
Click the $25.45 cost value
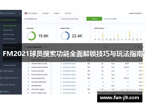tap(126, 78)
